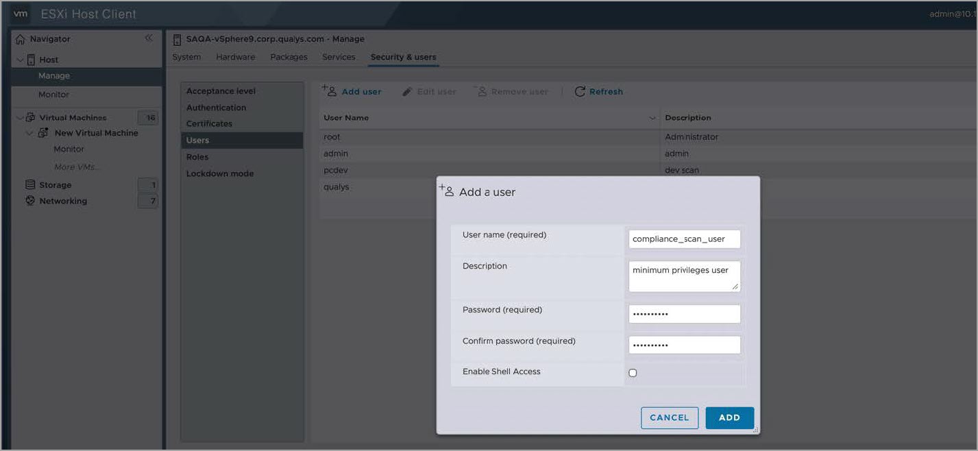Select Roles in the security sidebar

pyautogui.click(x=197, y=157)
